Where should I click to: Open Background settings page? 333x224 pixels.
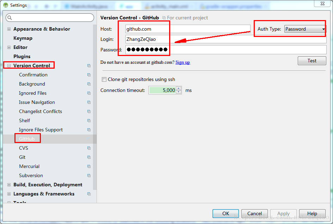[32, 84]
